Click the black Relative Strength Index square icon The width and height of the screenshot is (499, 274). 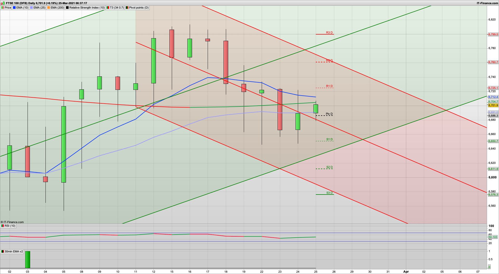click(x=67, y=8)
